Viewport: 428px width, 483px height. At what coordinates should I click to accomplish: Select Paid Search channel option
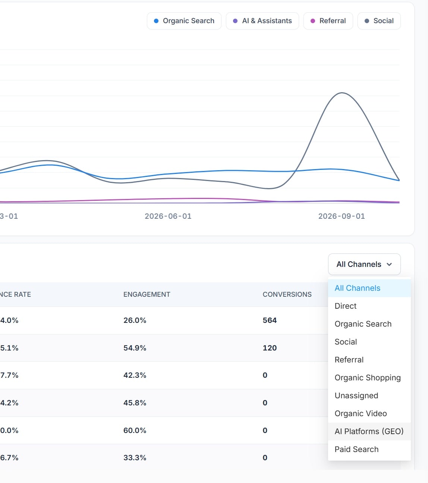pos(369,449)
